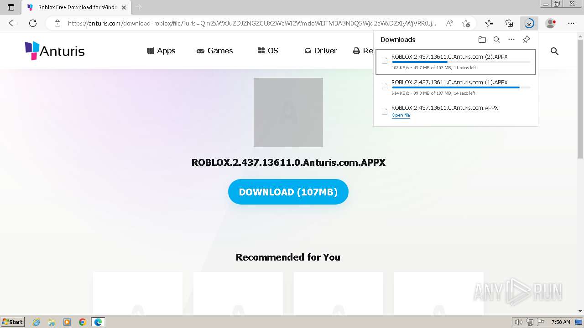Open the OS menu item
The height and width of the screenshot is (328, 584).
(x=268, y=51)
